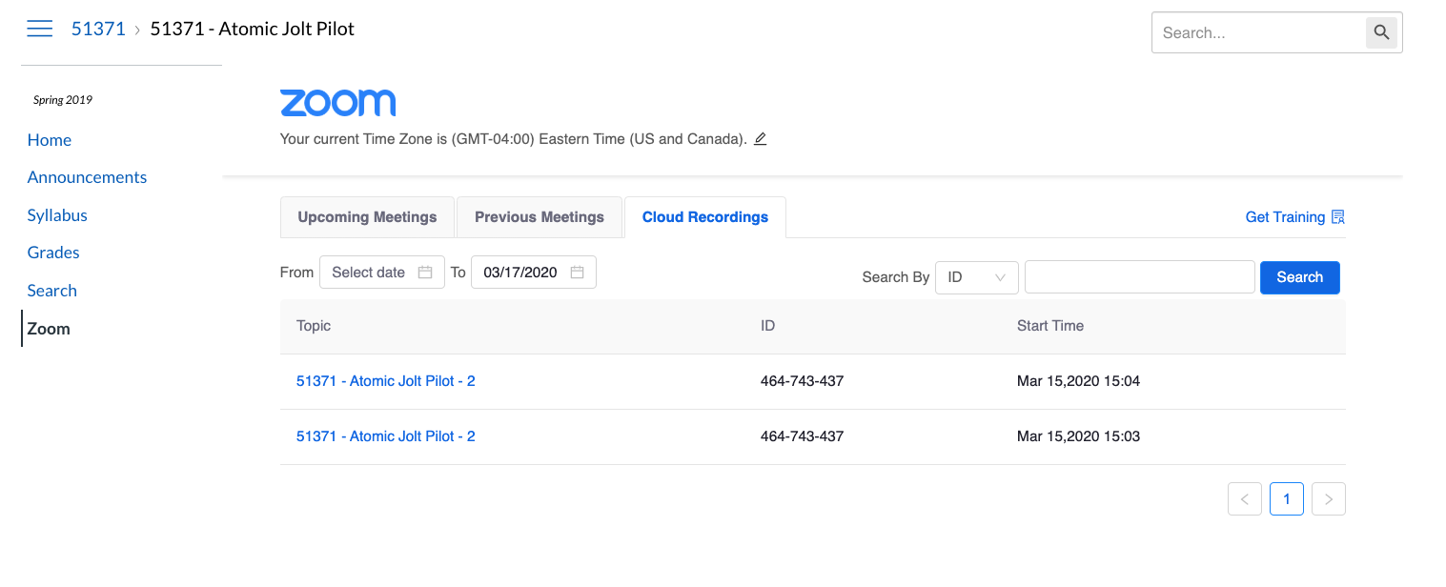Click the Search By text input
Viewport: 1446px width, 587px height.
pyautogui.click(x=1140, y=277)
